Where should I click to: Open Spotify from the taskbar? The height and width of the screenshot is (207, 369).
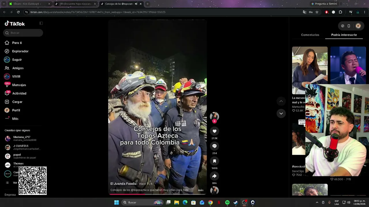click(227, 202)
